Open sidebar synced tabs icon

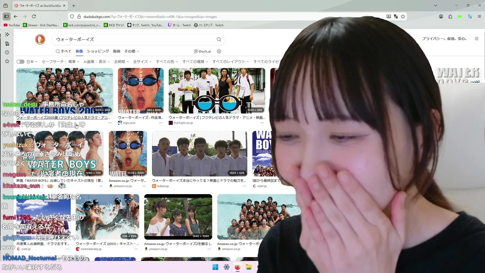tap(7, 44)
